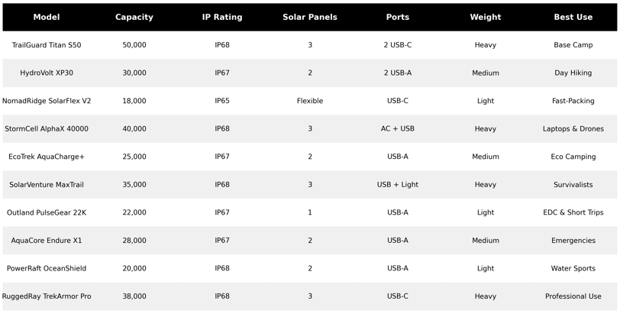
Task: Click the RuggedRay TrekArmor Pro cell
Action: [47, 296]
